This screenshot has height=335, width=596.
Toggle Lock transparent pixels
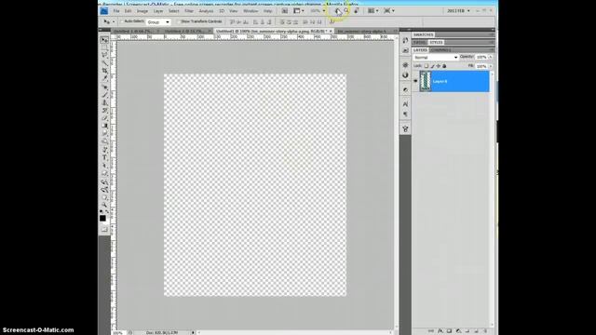point(427,66)
